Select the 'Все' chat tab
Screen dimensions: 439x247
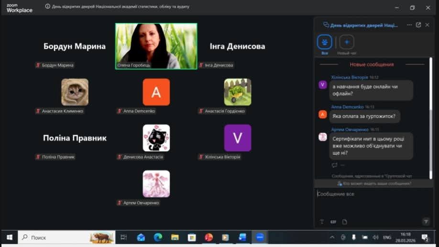325,43
